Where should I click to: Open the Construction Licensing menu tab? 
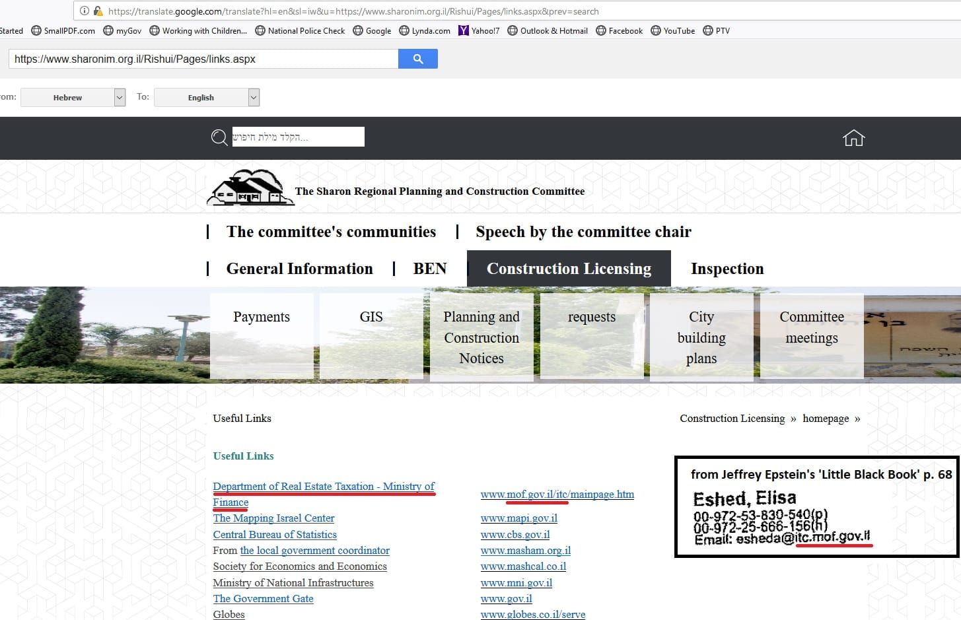569,269
